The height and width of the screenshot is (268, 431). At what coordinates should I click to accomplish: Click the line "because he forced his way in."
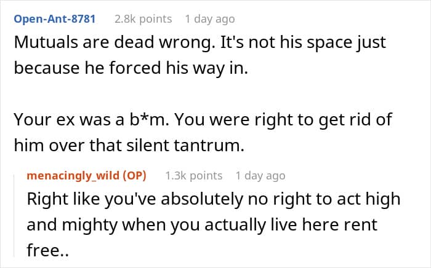[x=131, y=67]
